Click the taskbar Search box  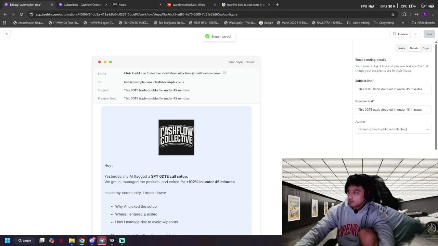pyautogui.click(x=25, y=241)
